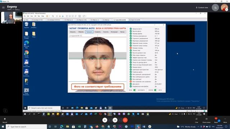230x129 pixels.
Task: Select Evgeny's video thumbnail
Action: tap(11, 18)
